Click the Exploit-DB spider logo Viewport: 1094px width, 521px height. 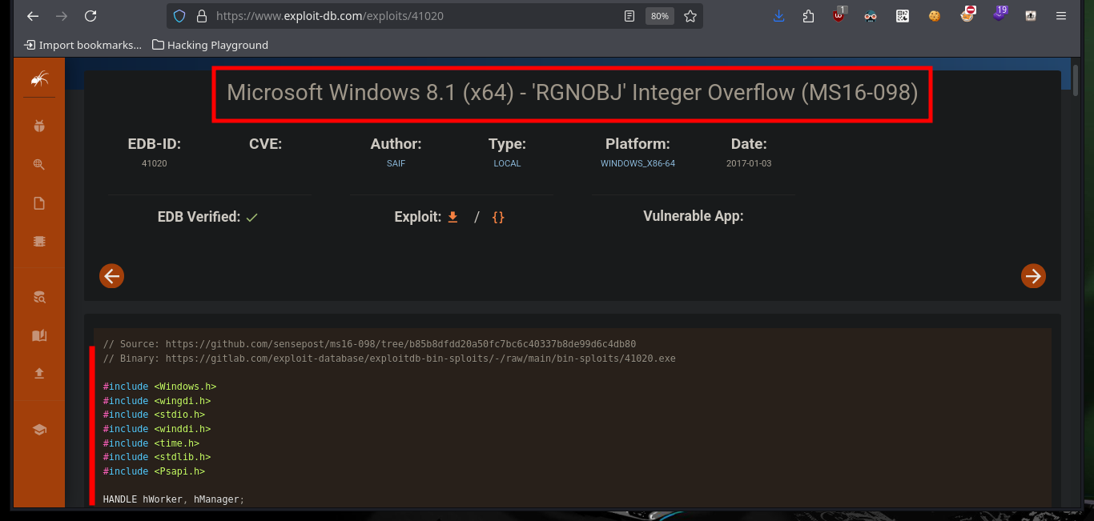[x=39, y=78]
